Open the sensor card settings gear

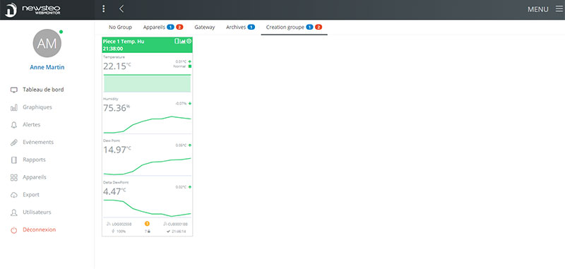[189, 41]
